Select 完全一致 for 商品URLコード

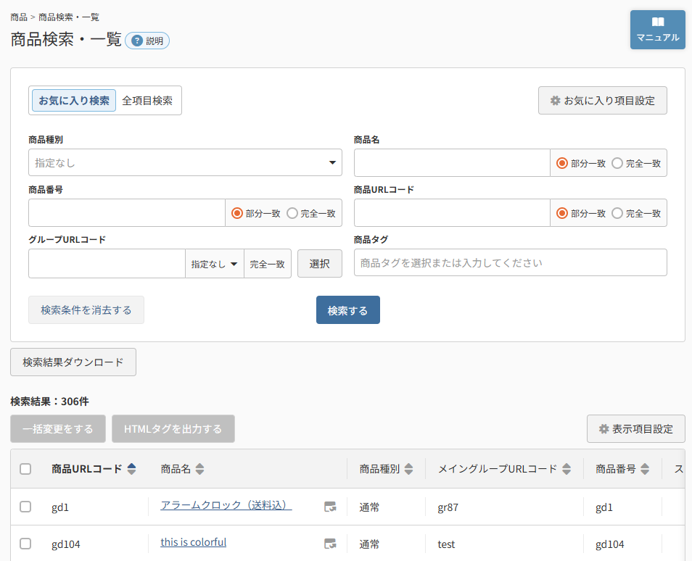pyautogui.click(x=617, y=214)
